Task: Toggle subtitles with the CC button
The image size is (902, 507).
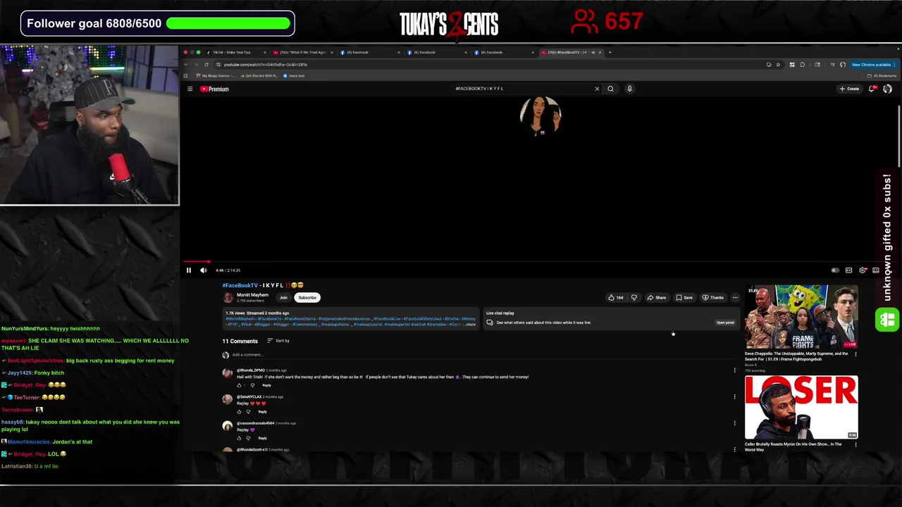Action: (x=848, y=270)
